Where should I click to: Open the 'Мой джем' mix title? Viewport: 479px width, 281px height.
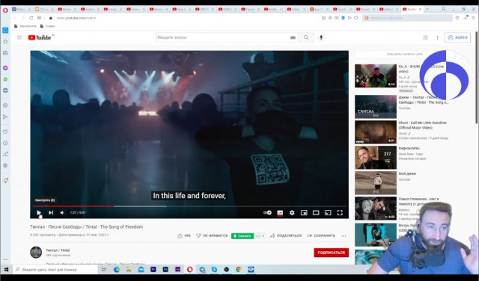click(x=407, y=173)
